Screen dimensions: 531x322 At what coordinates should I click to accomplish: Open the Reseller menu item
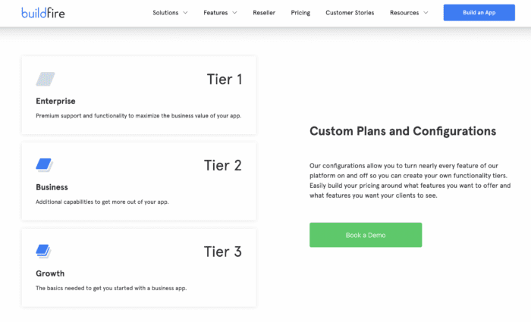click(x=264, y=13)
